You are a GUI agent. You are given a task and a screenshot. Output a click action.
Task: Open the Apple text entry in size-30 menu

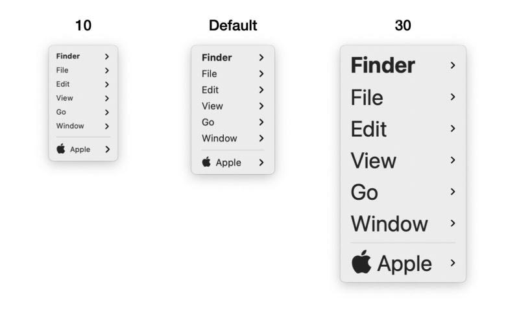pos(404,264)
